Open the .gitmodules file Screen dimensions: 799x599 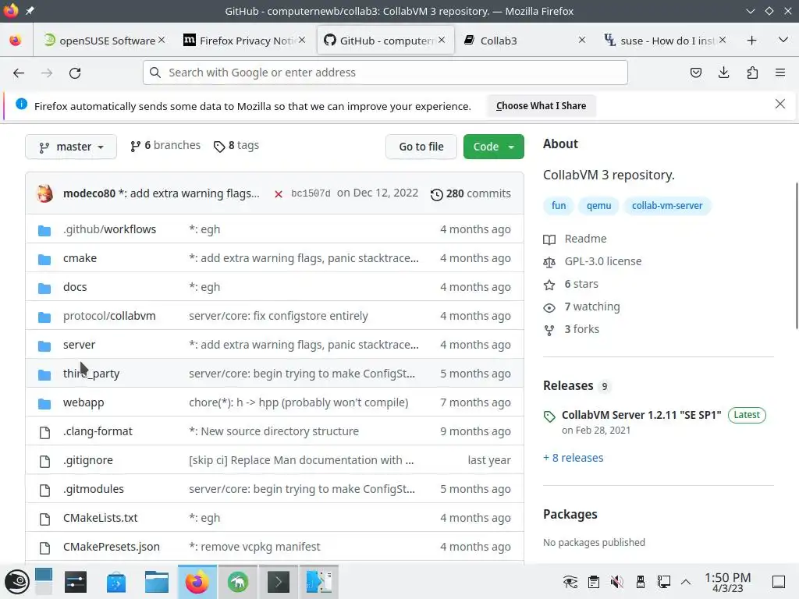tap(94, 489)
